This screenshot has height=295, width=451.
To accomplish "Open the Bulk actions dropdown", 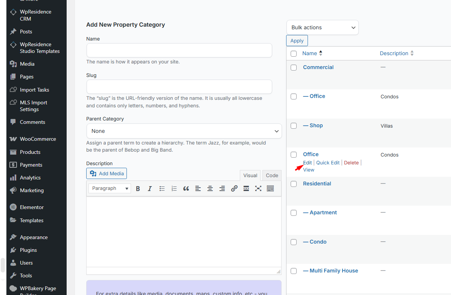I will click(322, 27).
